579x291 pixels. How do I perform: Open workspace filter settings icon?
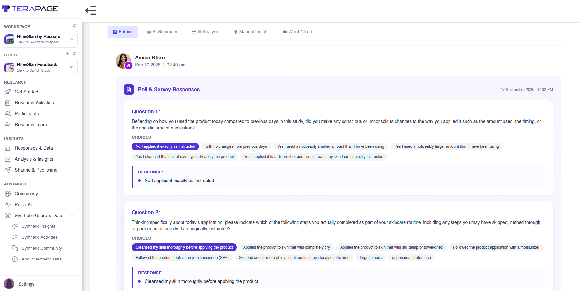[75, 26]
